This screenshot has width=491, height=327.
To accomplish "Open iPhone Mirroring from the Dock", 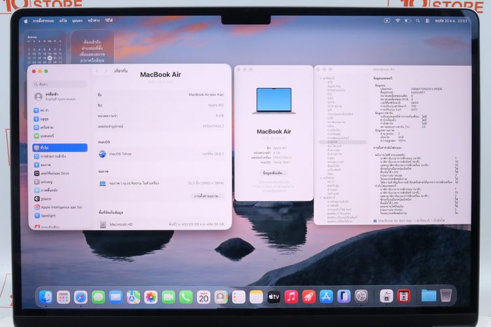I will (344, 297).
